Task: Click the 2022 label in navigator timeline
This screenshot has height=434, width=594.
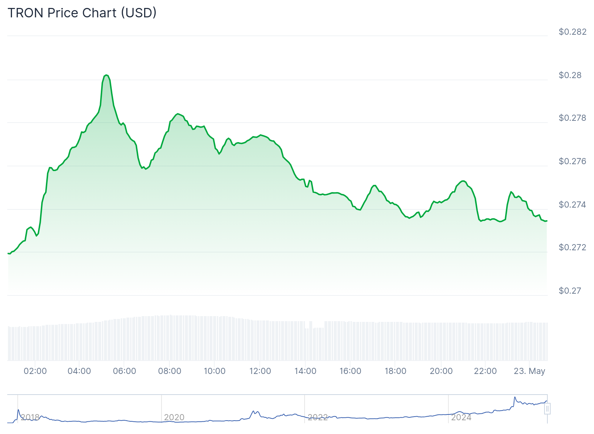Action: coord(318,417)
